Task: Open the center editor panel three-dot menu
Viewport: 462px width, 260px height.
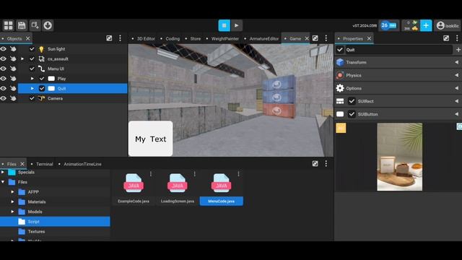Action: (326, 38)
